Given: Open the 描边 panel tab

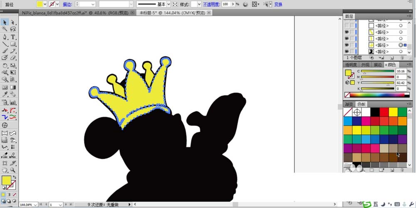Looking at the screenshot, I should click(377, 65).
